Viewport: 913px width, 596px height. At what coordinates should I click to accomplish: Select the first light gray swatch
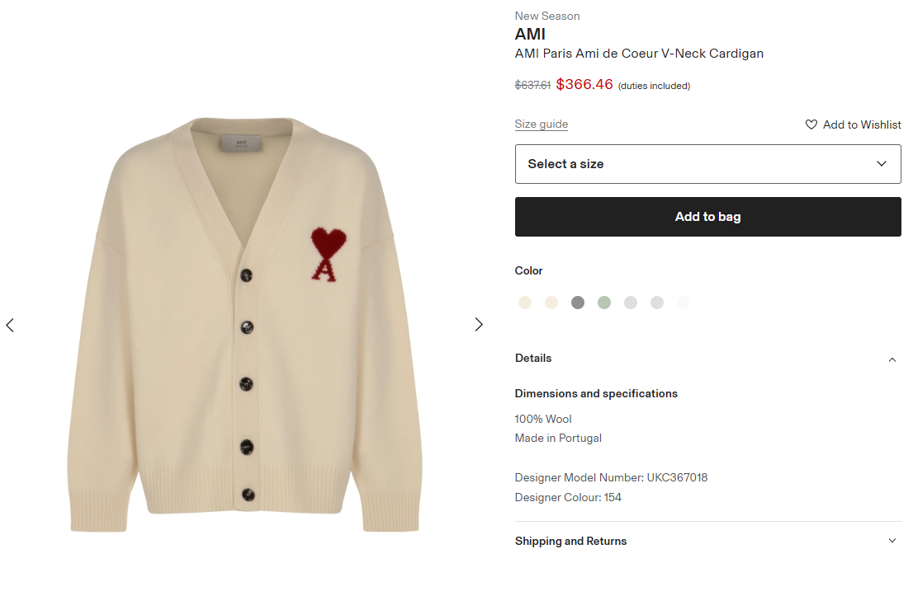pyautogui.click(x=631, y=303)
